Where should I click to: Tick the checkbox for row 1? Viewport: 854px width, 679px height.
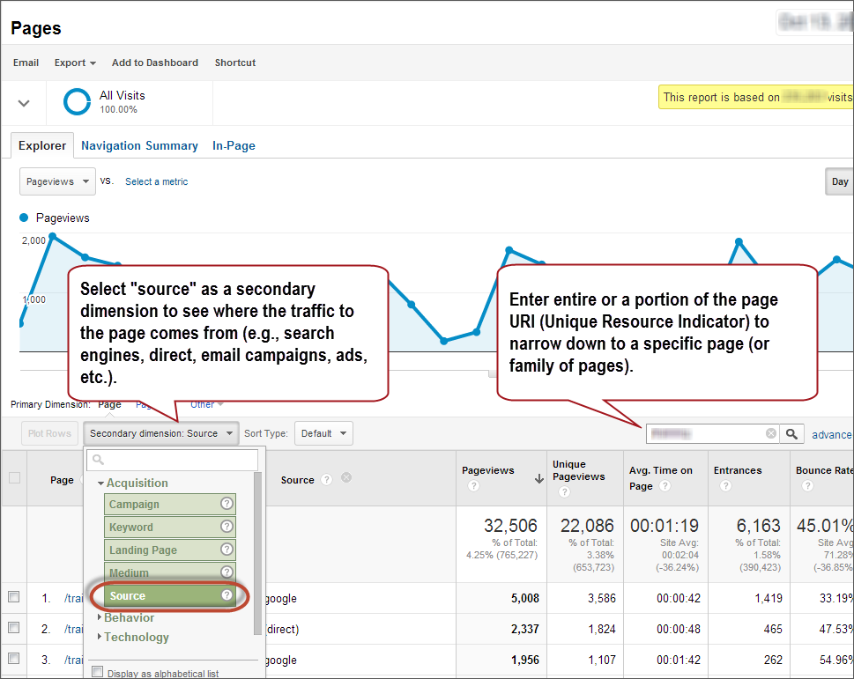coord(14,597)
